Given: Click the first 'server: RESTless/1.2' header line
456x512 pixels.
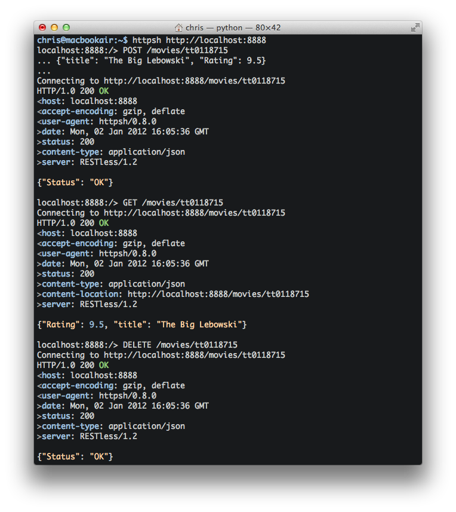Looking at the screenshot, I should (87, 163).
